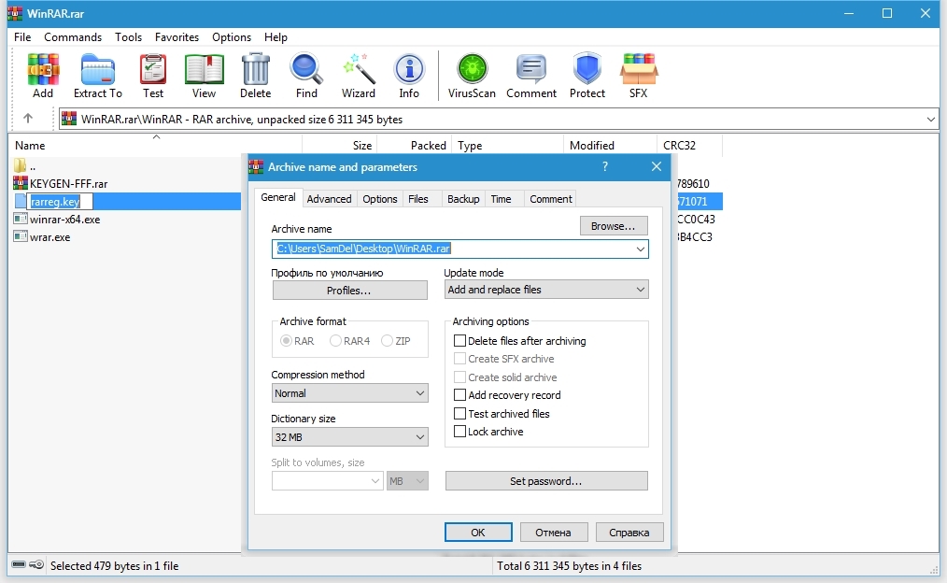This screenshot has height=583, width=947.
Task: Click the Archive name input field
Action: pos(453,249)
